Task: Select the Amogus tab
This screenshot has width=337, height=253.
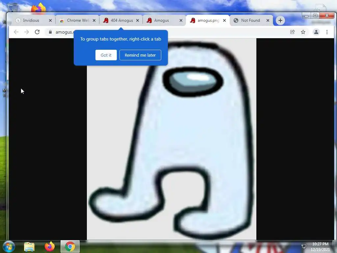Action: 164,20
